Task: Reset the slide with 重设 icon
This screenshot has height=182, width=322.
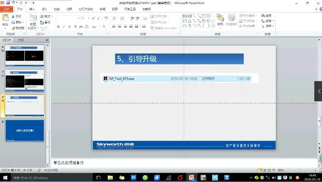Action: [42, 22]
